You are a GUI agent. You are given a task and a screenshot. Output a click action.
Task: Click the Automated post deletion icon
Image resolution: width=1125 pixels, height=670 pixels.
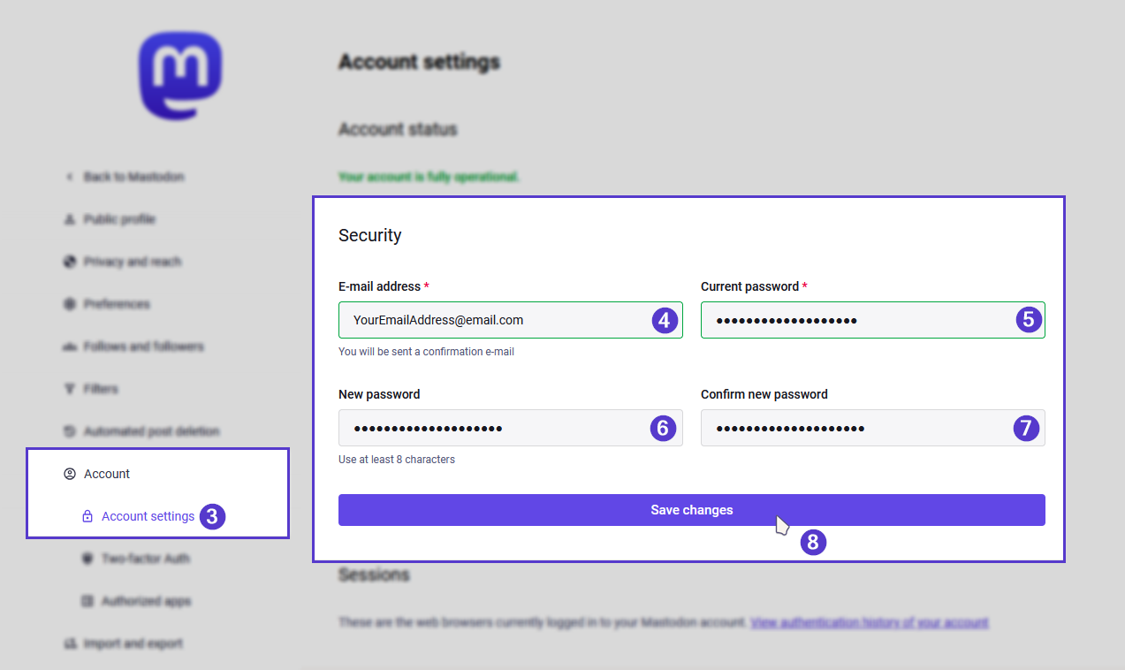69,431
